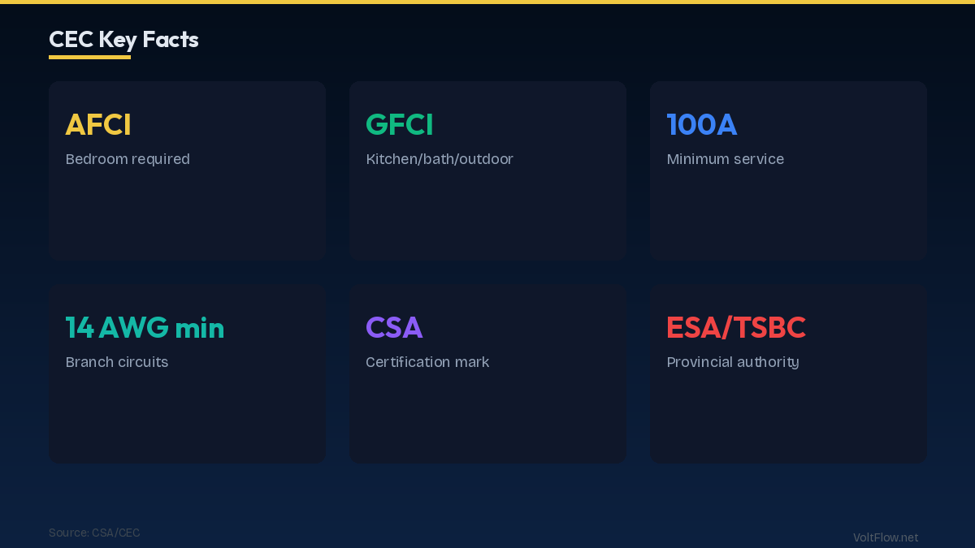Select the purple CSA heading
975x548 pixels.
pyautogui.click(x=394, y=328)
